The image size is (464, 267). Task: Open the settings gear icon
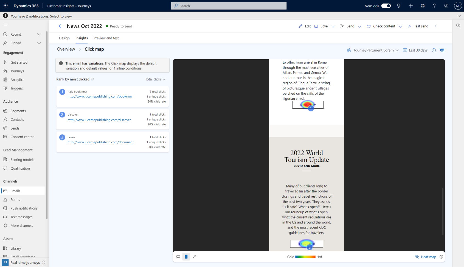pos(423,6)
